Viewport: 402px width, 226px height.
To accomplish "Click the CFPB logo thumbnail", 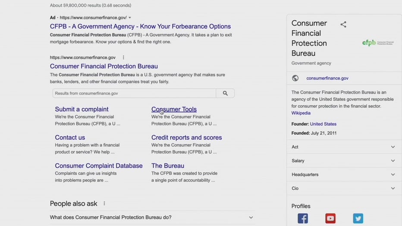I will [x=377, y=43].
